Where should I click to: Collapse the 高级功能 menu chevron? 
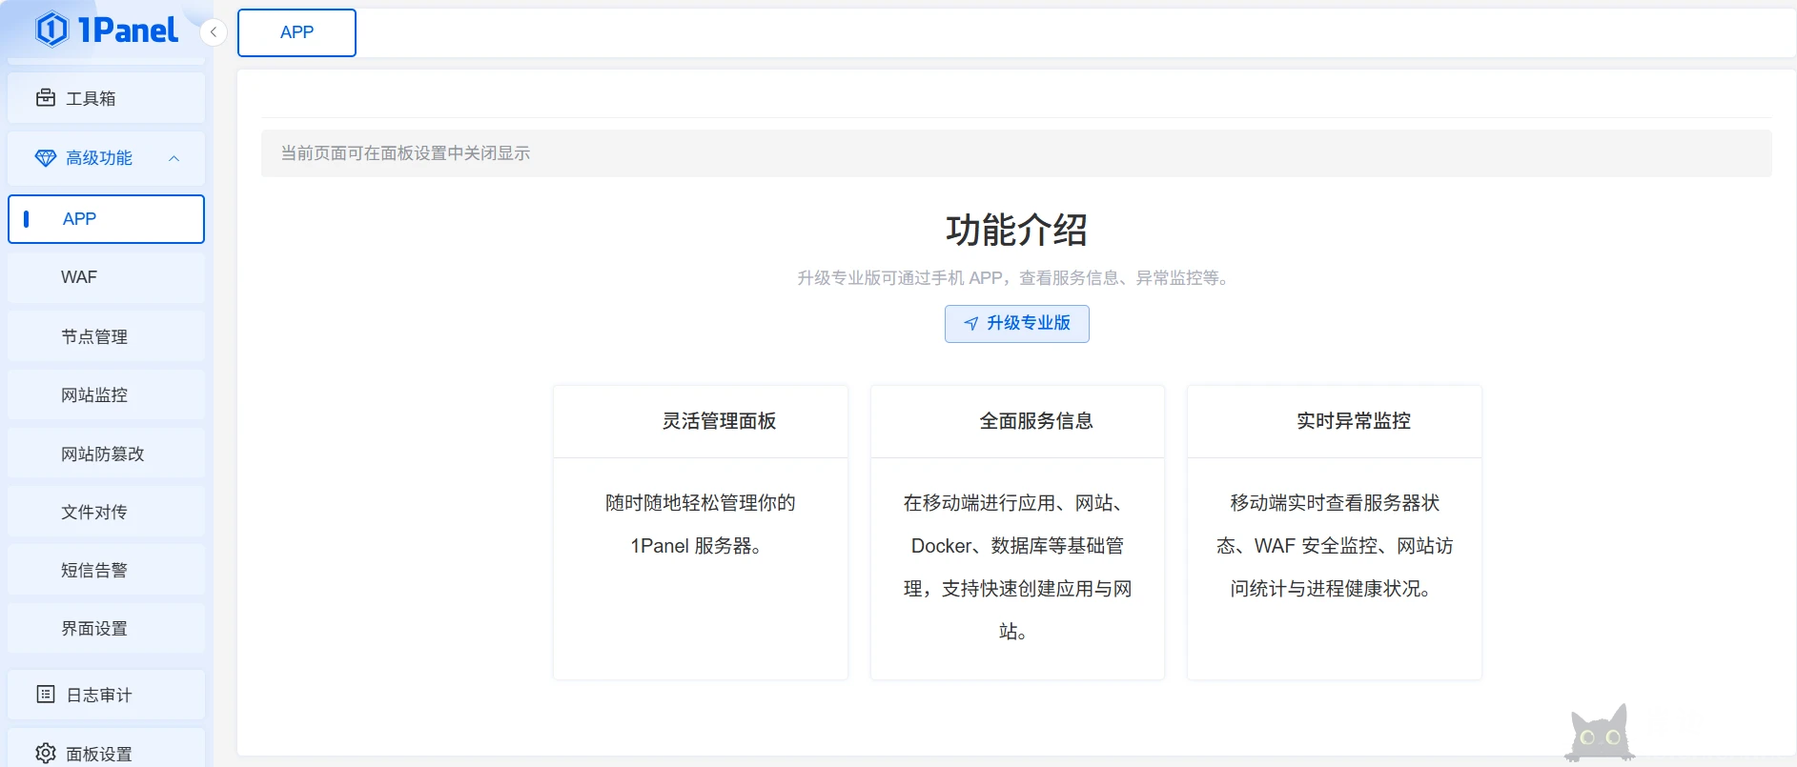pos(174,158)
